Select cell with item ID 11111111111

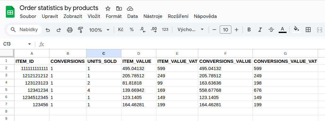click(32, 68)
